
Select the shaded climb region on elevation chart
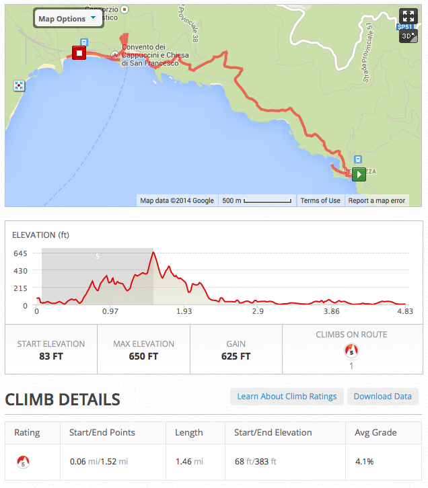(x=97, y=276)
